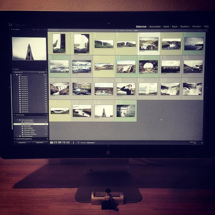Switch to Grid view in bottom toolbar
This screenshot has width=215, height=215.
tap(52, 143)
